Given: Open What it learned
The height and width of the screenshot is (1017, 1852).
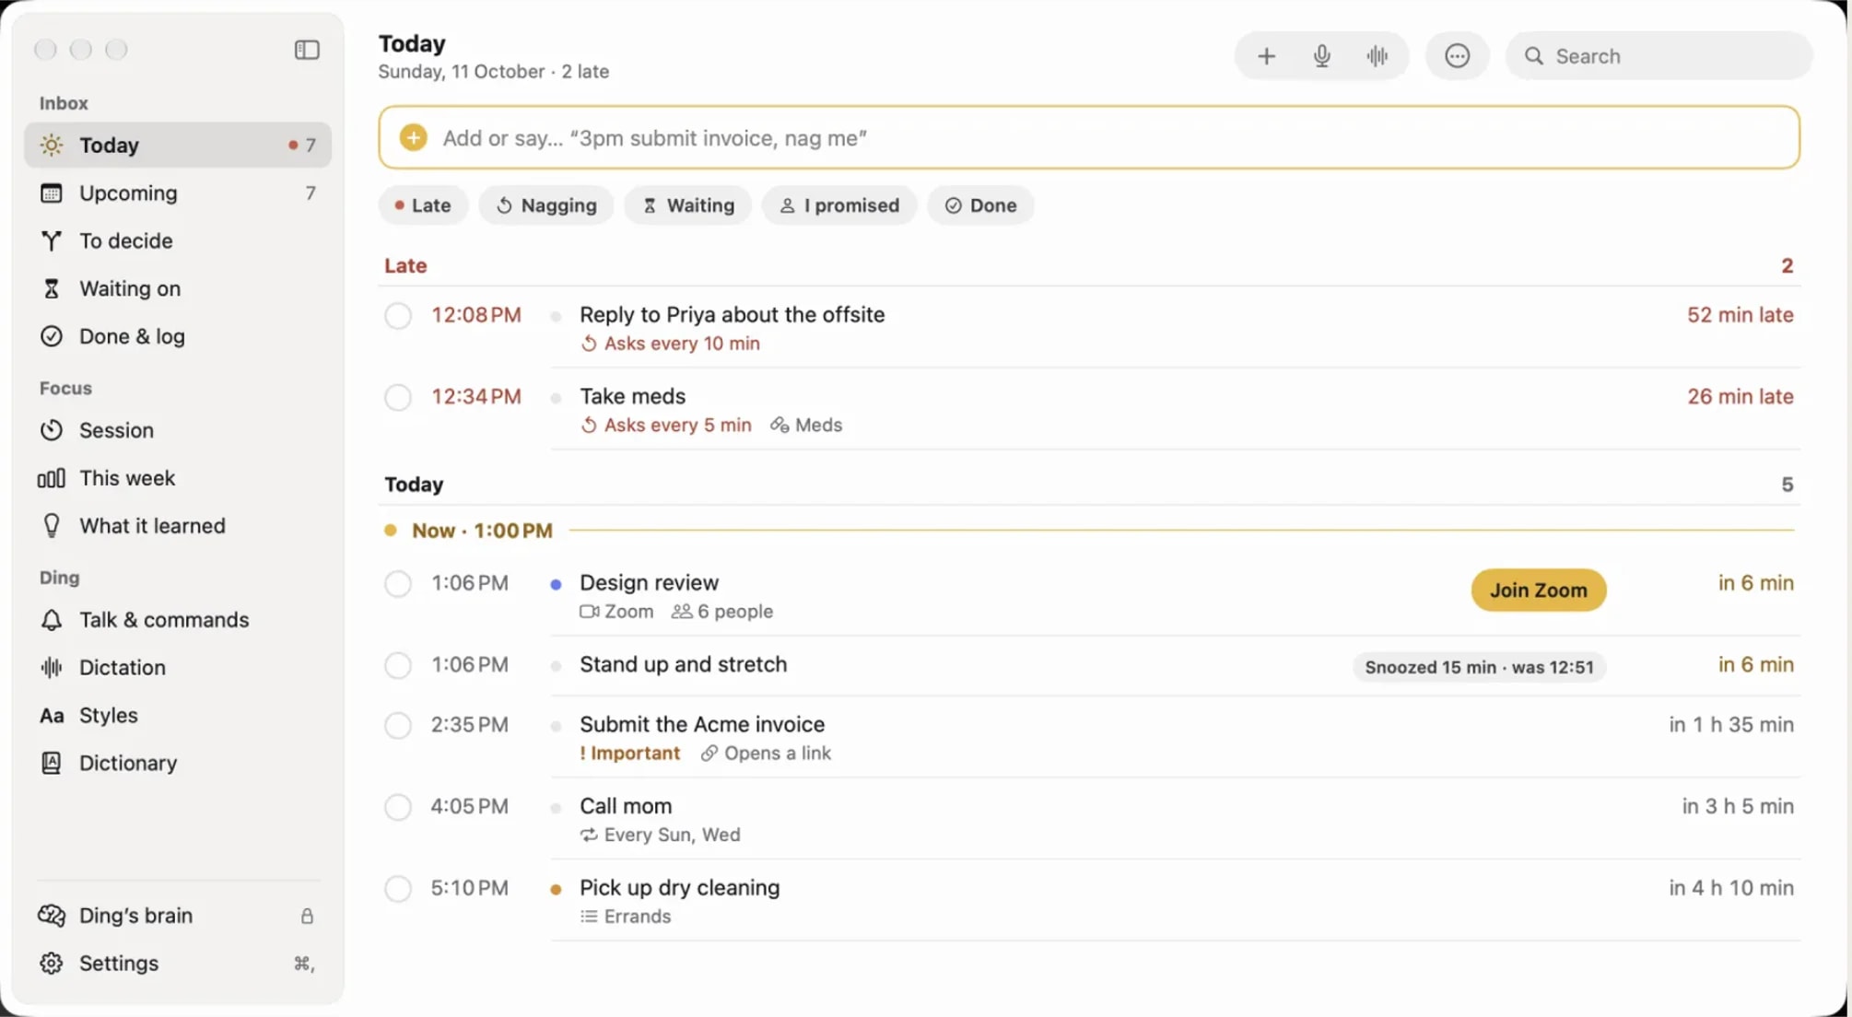Looking at the screenshot, I should 177,526.
